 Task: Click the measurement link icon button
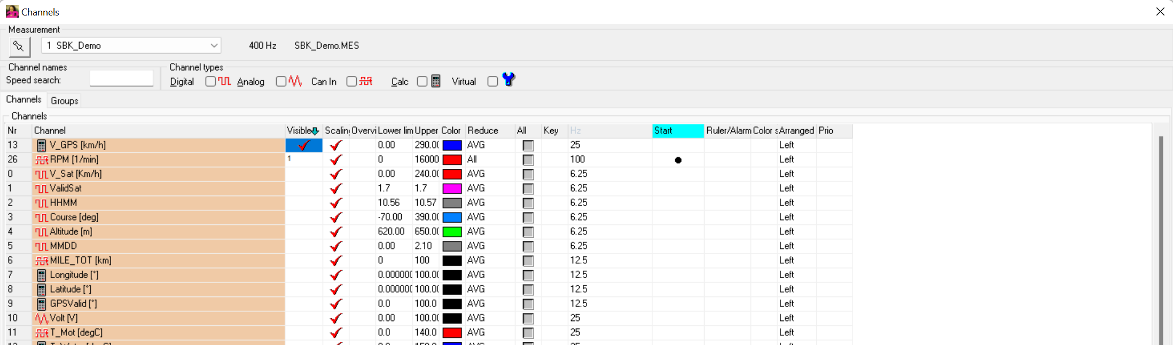coord(19,46)
